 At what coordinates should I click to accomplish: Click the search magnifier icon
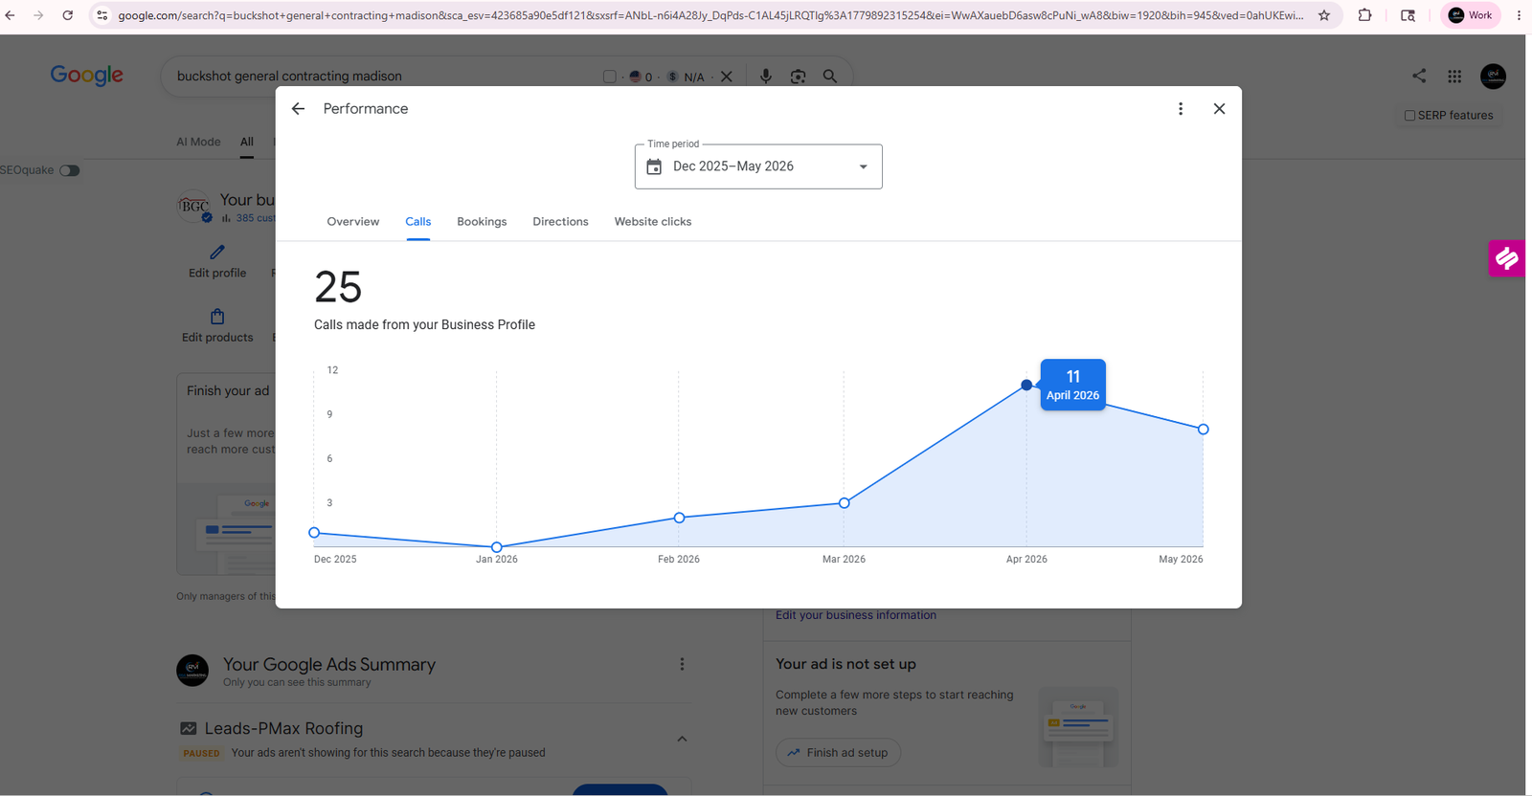pyautogui.click(x=830, y=77)
